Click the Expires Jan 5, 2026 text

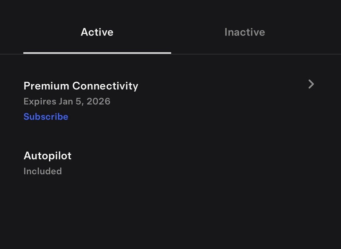coord(67,101)
